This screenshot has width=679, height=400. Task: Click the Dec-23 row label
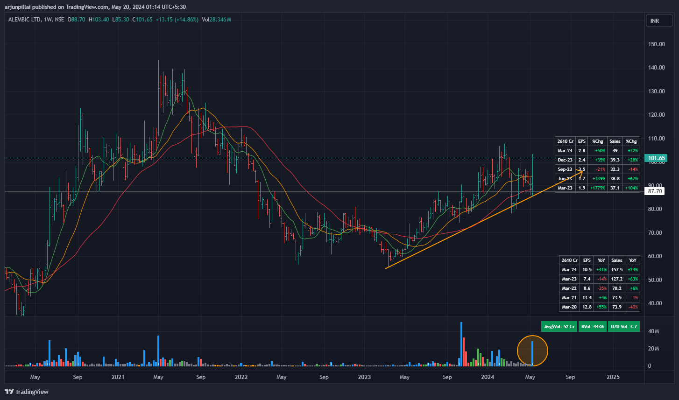pos(565,160)
